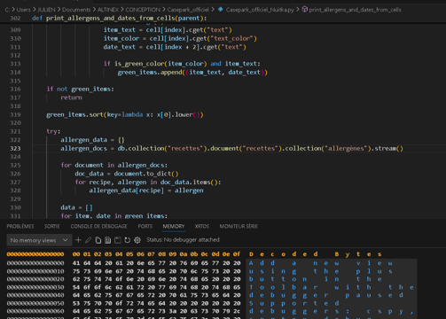Open the PORTS tab

click(145, 226)
